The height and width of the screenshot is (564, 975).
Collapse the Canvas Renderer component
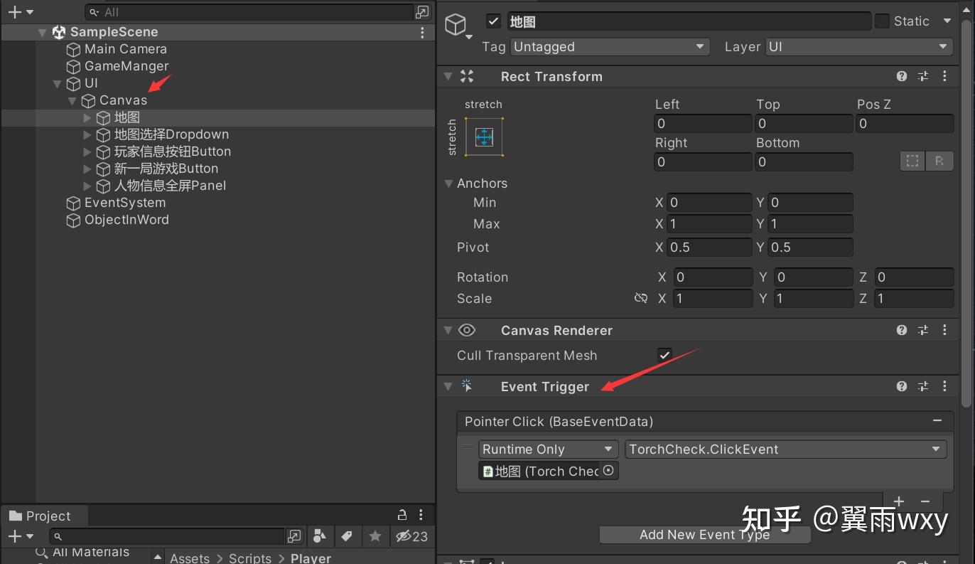pyautogui.click(x=448, y=330)
